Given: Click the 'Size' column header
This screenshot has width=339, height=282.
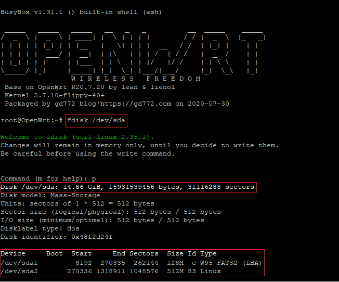Looking at the screenshot, I should point(175,253).
